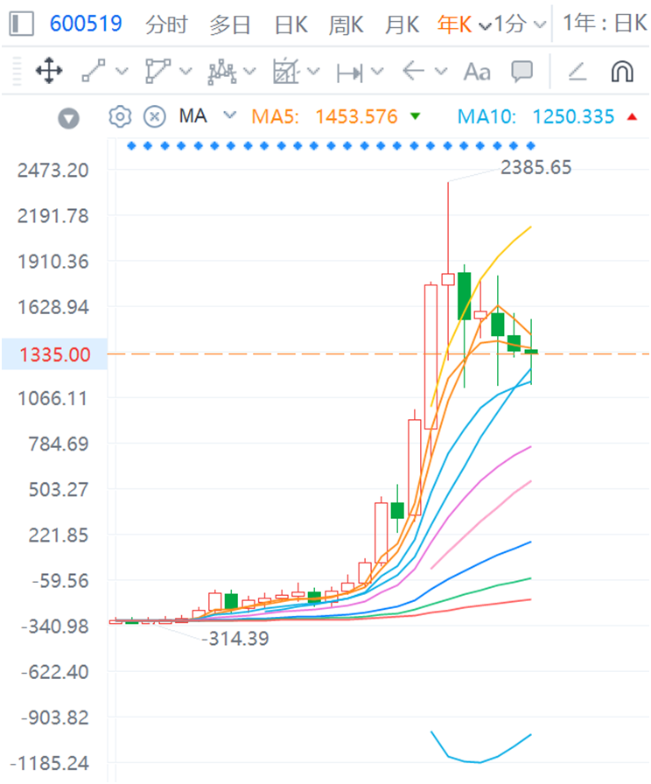The height and width of the screenshot is (784, 651).
Task: Click the 2473.20 axis label
Action: coord(53,171)
